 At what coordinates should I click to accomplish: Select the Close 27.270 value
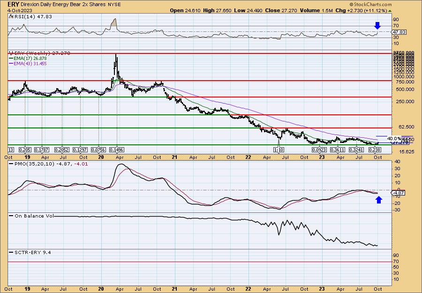pos(281,10)
